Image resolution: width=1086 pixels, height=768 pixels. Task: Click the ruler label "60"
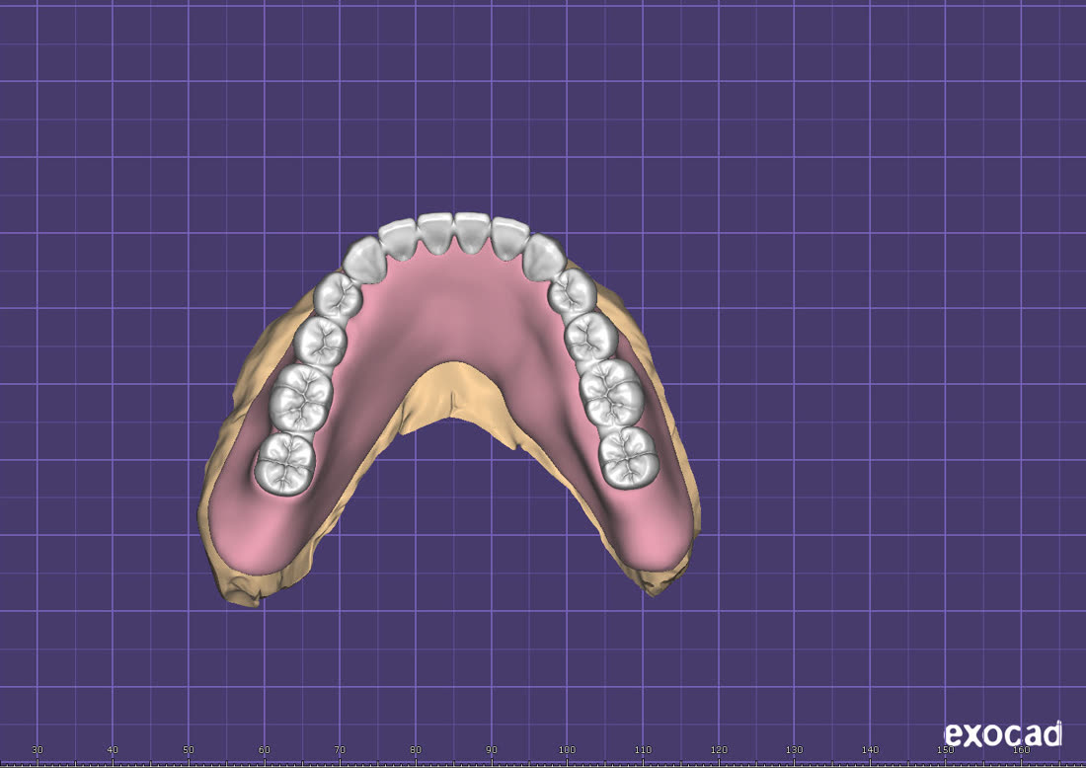[x=264, y=750]
